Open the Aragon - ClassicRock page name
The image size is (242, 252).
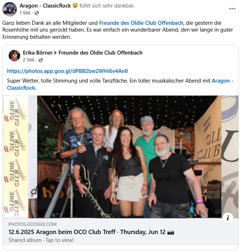click(45, 6)
